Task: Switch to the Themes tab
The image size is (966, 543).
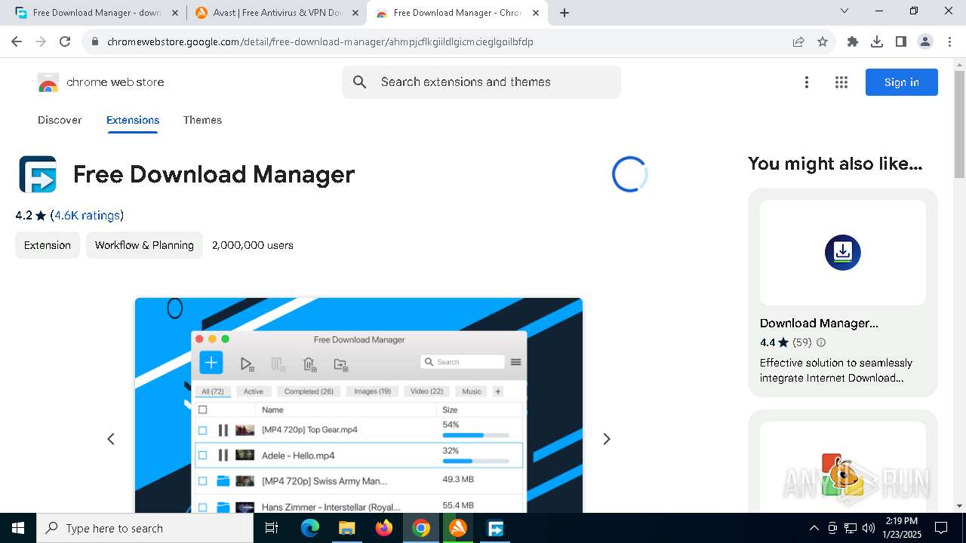Action: [x=202, y=120]
